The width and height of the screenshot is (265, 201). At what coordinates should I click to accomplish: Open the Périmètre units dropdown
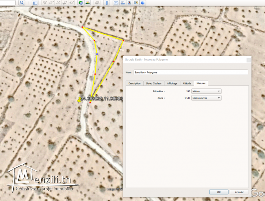tap(206, 91)
